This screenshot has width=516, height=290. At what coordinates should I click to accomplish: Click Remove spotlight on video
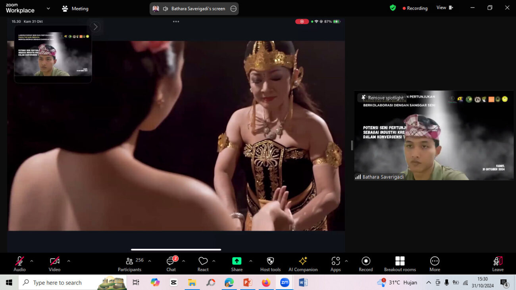[x=382, y=98]
